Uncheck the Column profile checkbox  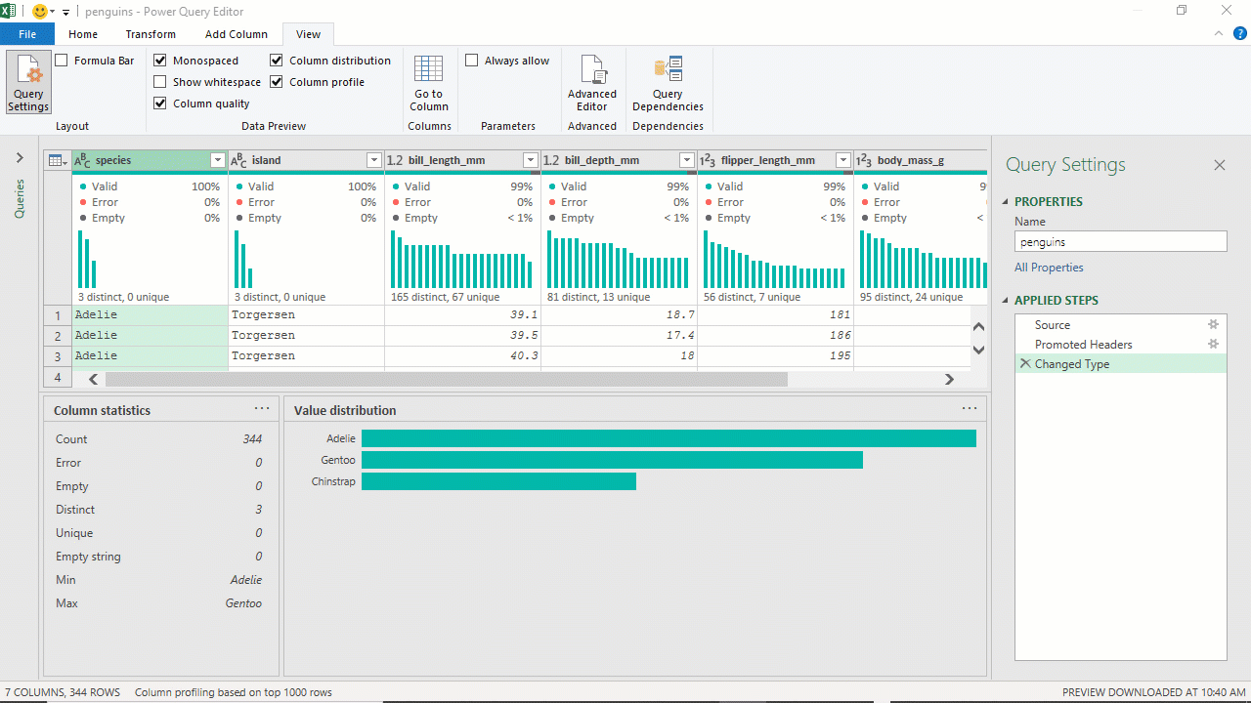click(277, 82)
